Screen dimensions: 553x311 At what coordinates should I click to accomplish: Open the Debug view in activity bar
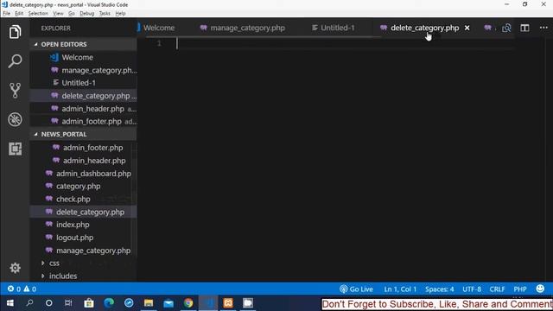(15, 119)
